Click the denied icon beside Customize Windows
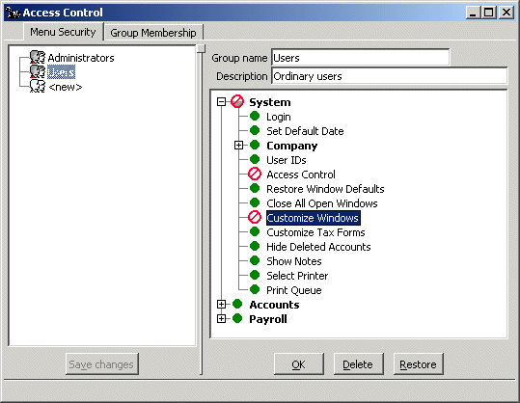520x403 pixels. [255, 218]
